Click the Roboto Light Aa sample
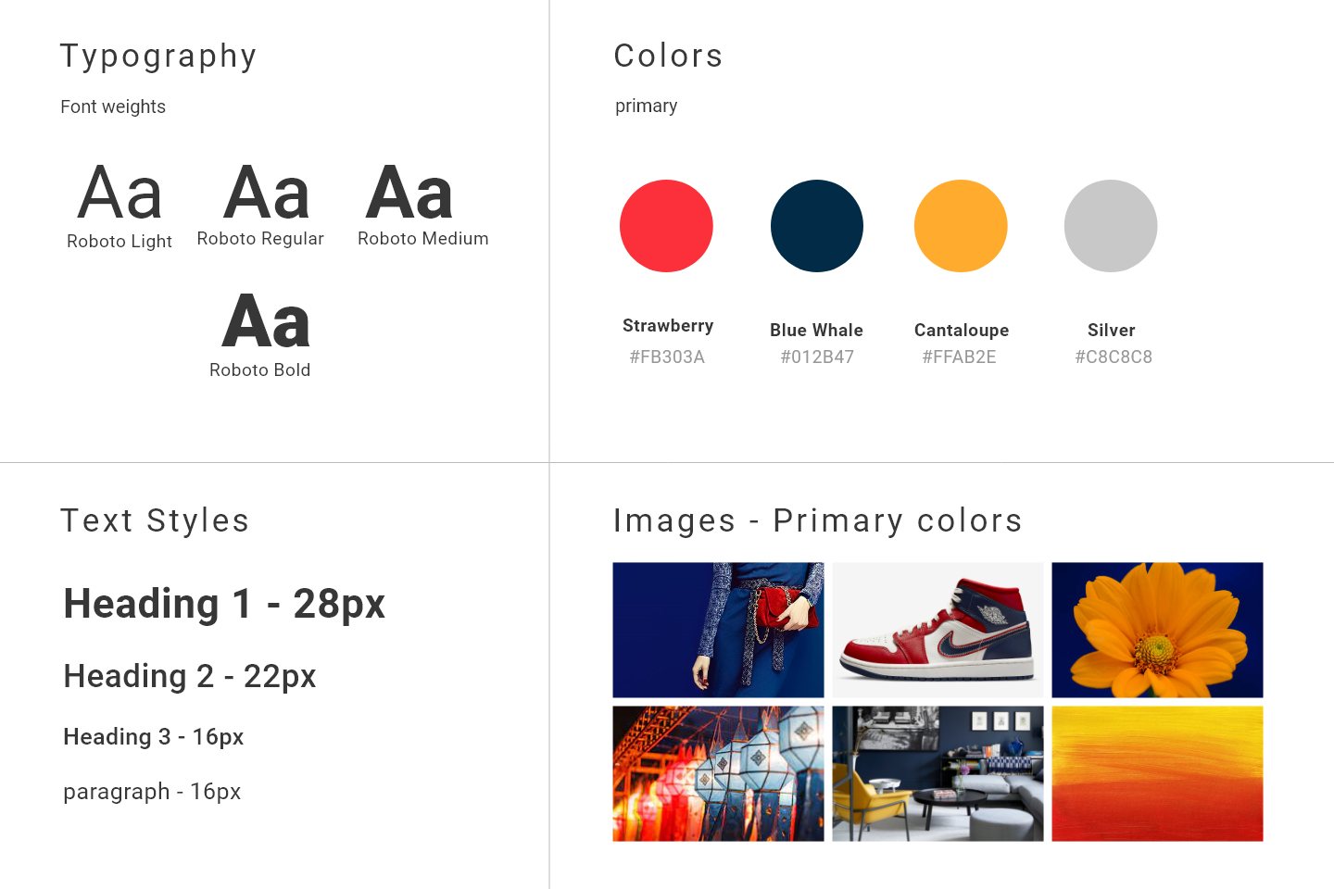The image size is (1334, 889). (120, 193)
